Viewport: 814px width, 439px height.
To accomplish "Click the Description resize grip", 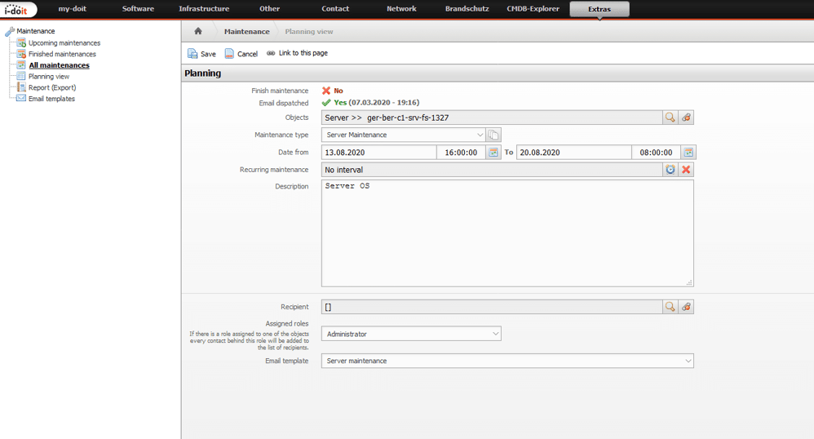I will pos(689,282).
